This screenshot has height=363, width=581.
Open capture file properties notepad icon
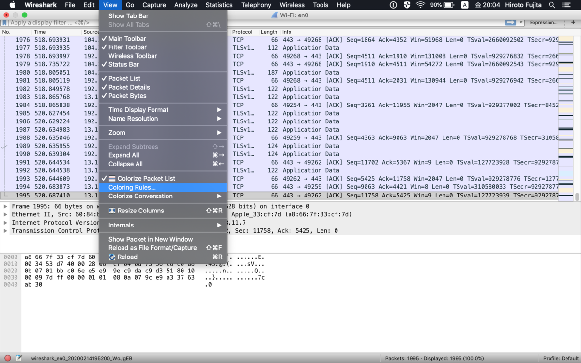point(19,358)
